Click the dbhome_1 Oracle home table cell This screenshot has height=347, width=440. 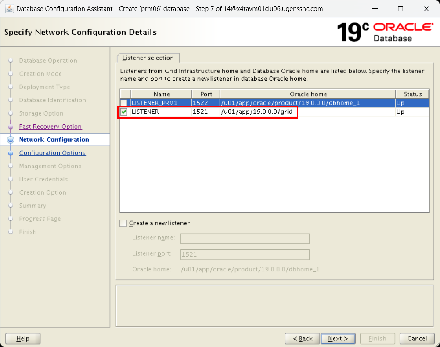coord(308,103)
